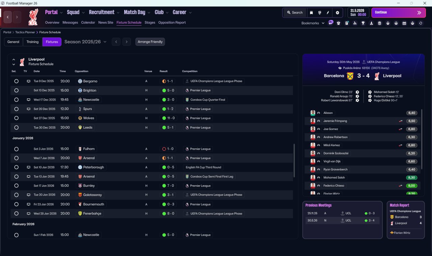This screenshot has width=432, height=256.
Task: Navigate back with the header back arrow
Action: pyautogui.click(x=8, y=17)
